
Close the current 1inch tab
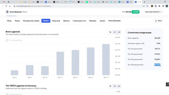tap(140, 2)
